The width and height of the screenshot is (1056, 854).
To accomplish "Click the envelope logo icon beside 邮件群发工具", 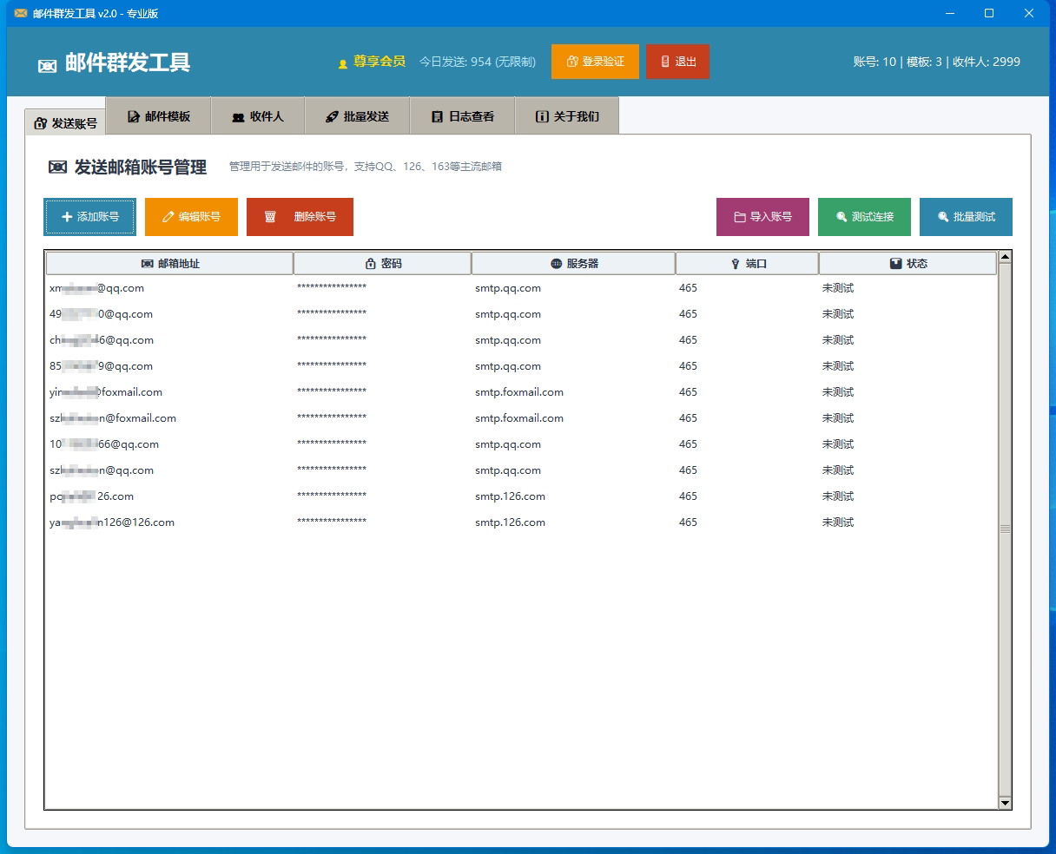I will [x=48, y=66].
